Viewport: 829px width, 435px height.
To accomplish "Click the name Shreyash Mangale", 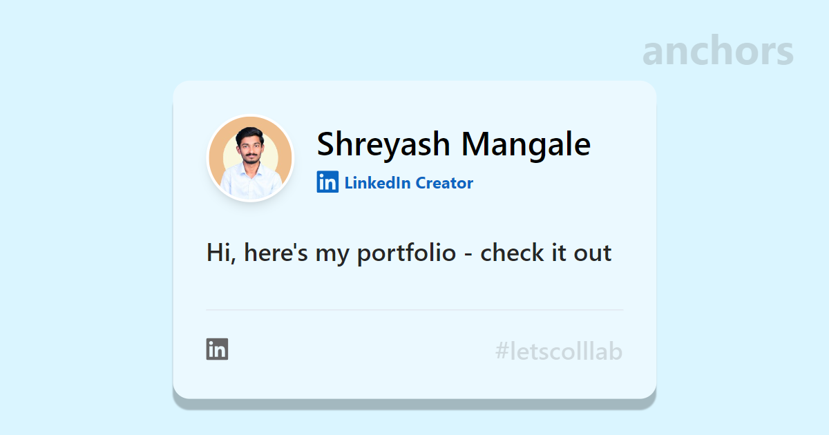I will (x=454, y=144).
